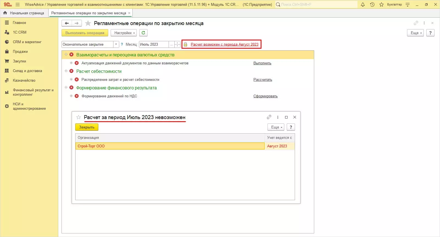Open the notifications bell icon

tap(363, 5)
